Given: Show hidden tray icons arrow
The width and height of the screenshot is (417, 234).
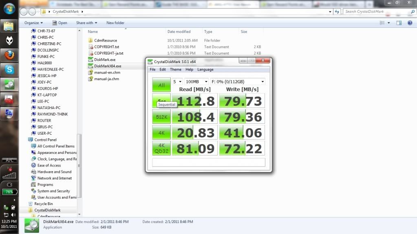Looking at the screenshot, I should click(14, 200).
